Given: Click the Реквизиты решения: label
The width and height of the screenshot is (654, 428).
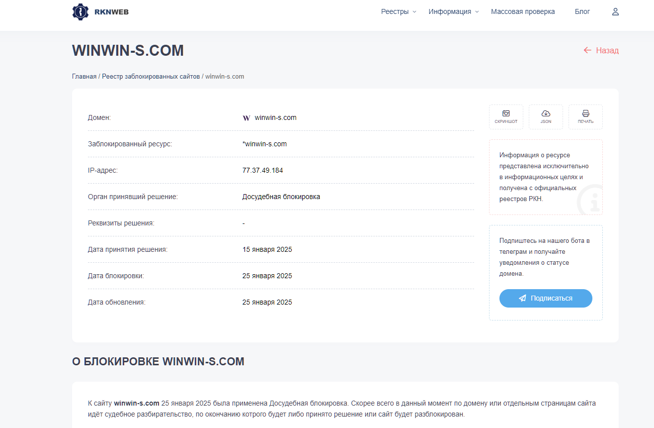Looking at the screenshot, I should pos(121,223).
